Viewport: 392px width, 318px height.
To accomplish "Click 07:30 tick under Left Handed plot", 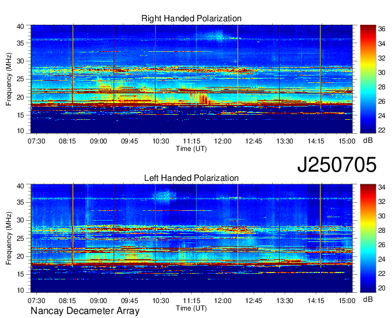I will coord(36,301).
